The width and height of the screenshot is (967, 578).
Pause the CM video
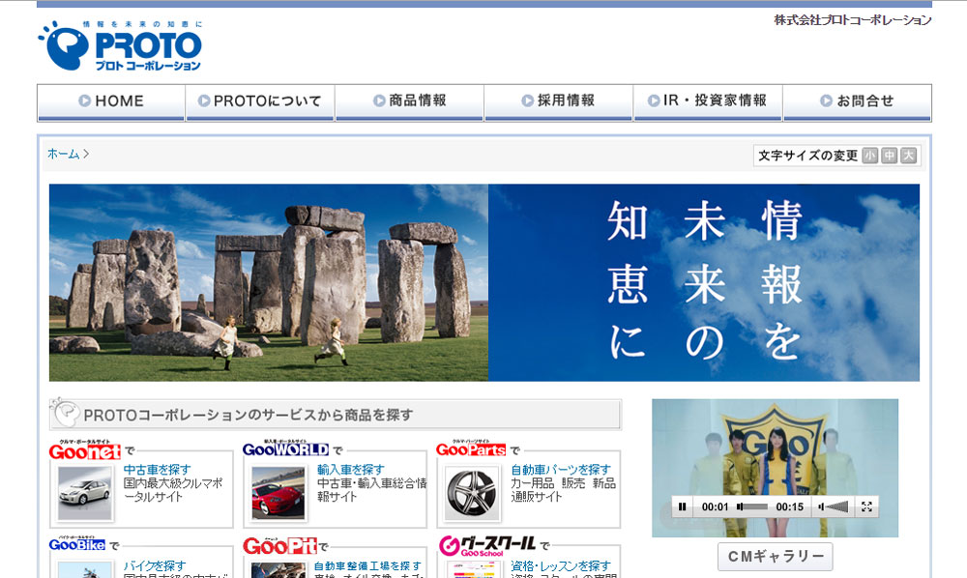pos(682,507)
